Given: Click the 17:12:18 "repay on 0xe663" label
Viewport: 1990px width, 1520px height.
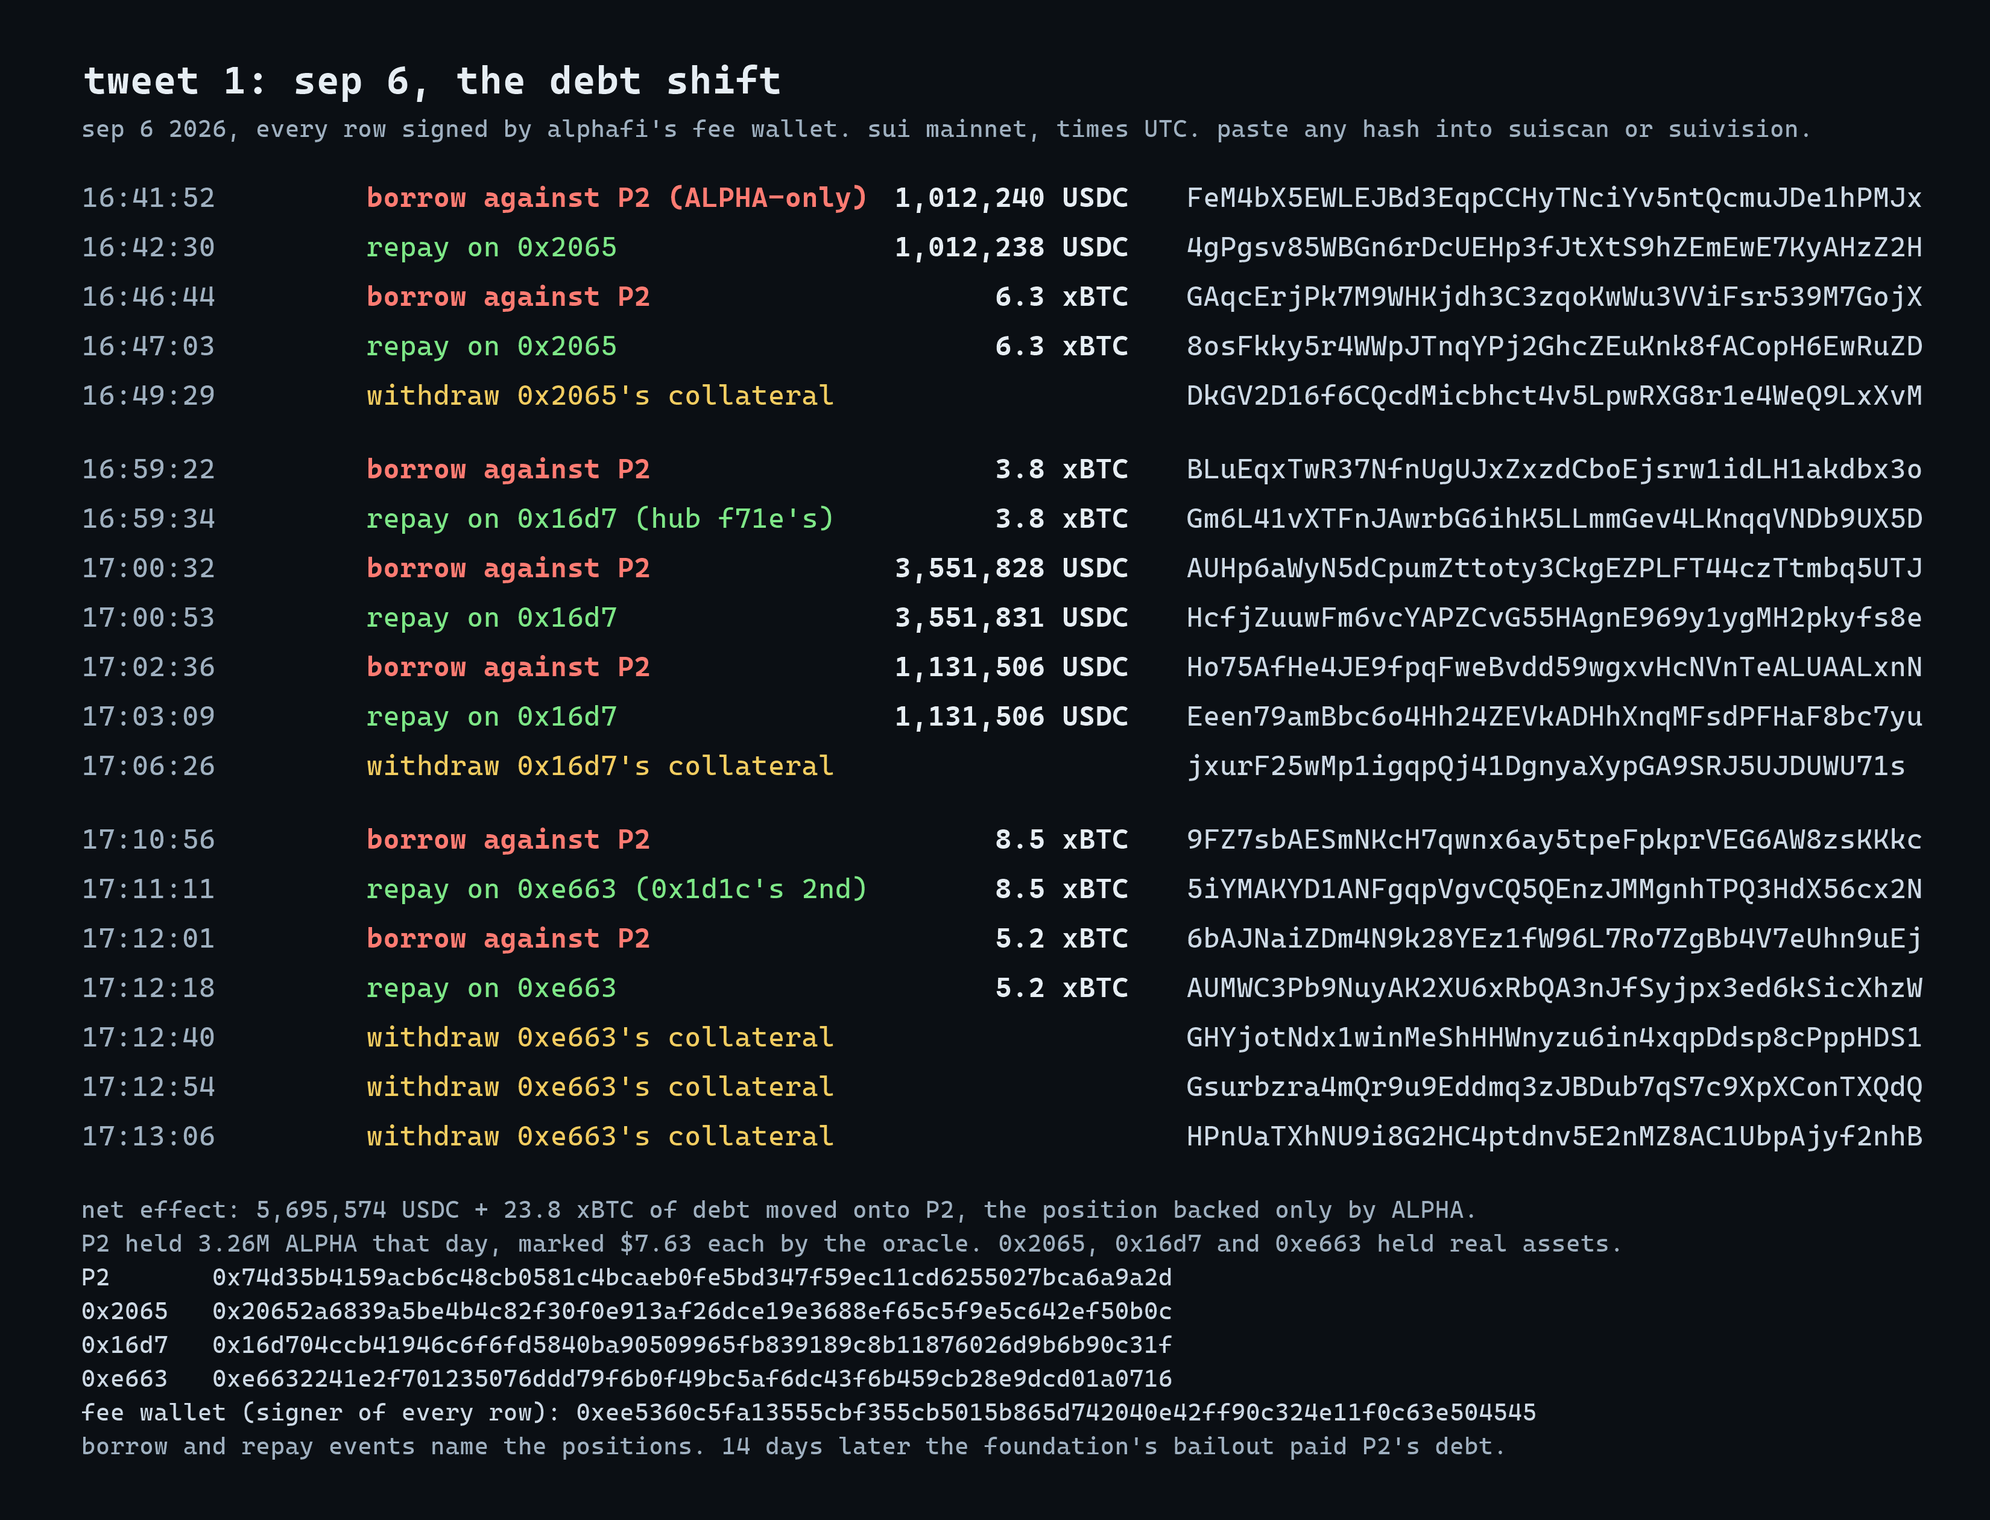Looking at the screenshot, I should 491,988.
